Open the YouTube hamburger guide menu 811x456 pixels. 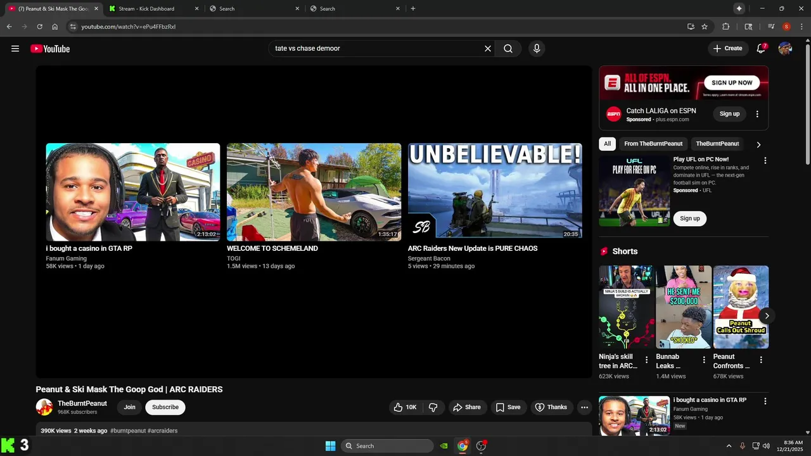(15, 49)
